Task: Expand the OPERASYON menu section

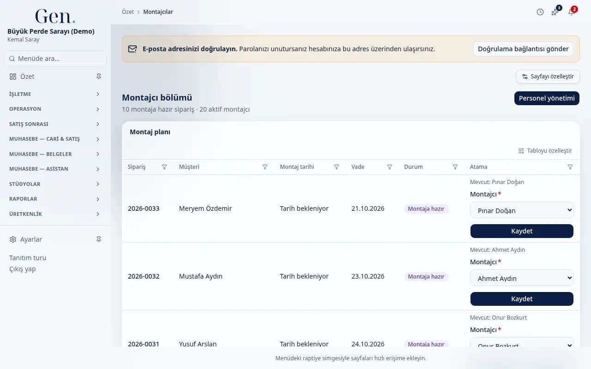Action: pyautogui.click(x=55, y=109)
